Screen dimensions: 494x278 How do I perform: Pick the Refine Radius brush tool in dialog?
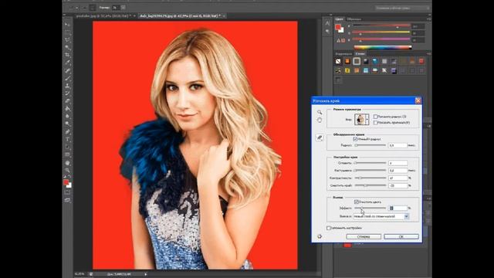[320, 137]
